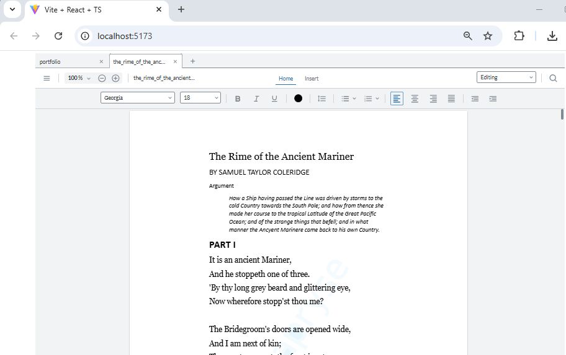This screenshot has width=566, height=355.
Task: Align text to the left
Action: click(397, 99)
